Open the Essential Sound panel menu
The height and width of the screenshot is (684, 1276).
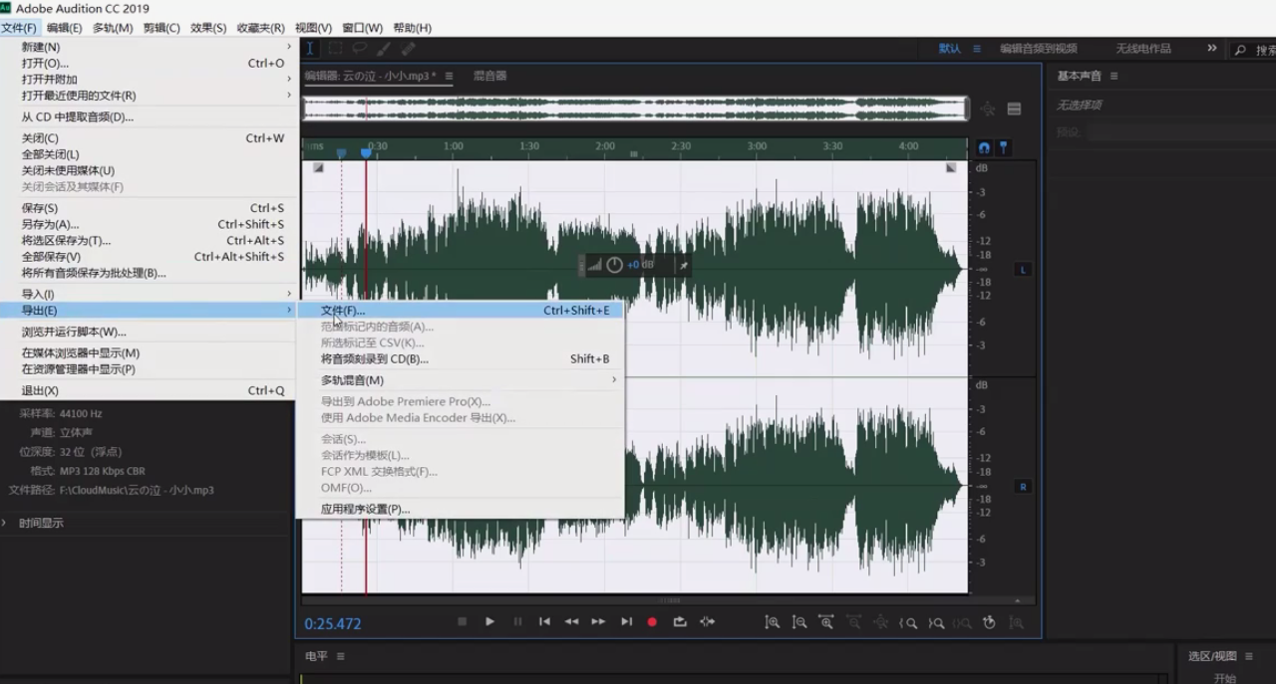(1114, 76)
